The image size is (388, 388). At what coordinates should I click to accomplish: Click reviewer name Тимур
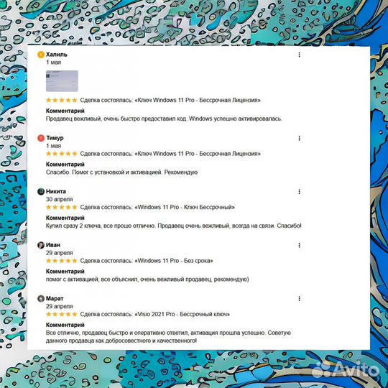click(55, 138)
